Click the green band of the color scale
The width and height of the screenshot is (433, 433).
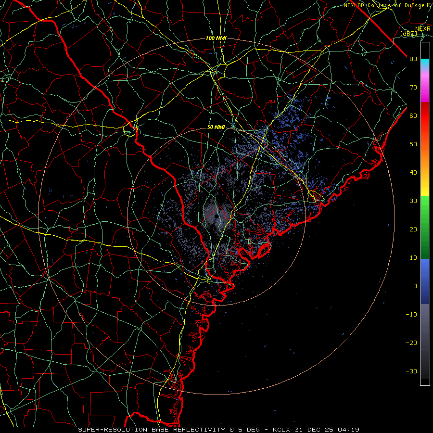point(425,227)
